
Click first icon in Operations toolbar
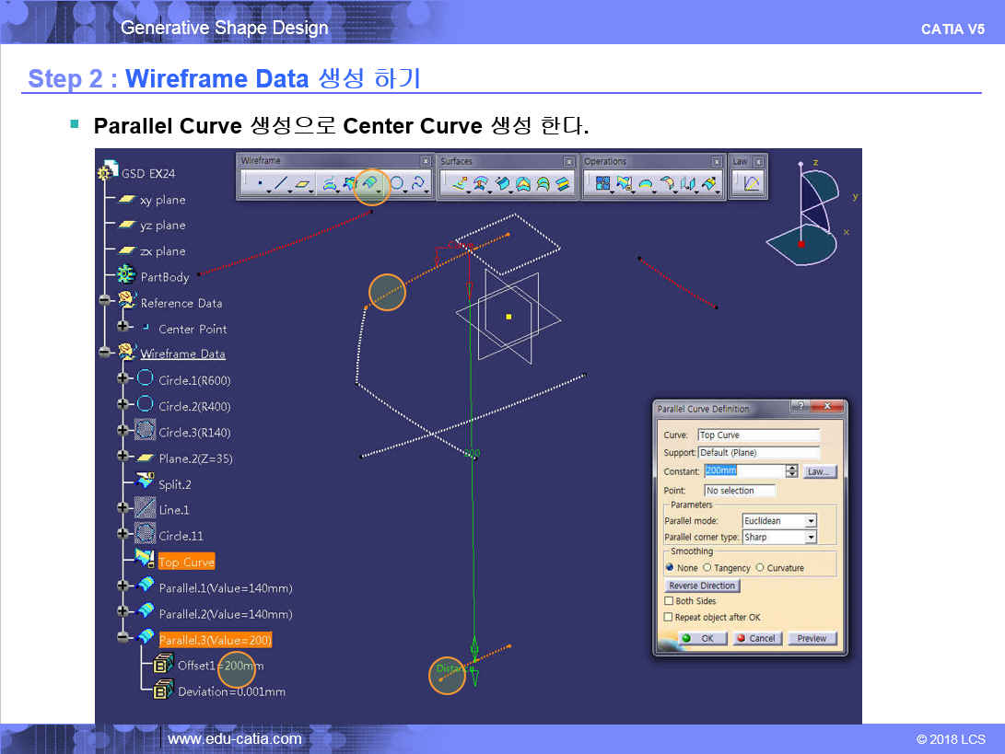click(x=603, y=184)
